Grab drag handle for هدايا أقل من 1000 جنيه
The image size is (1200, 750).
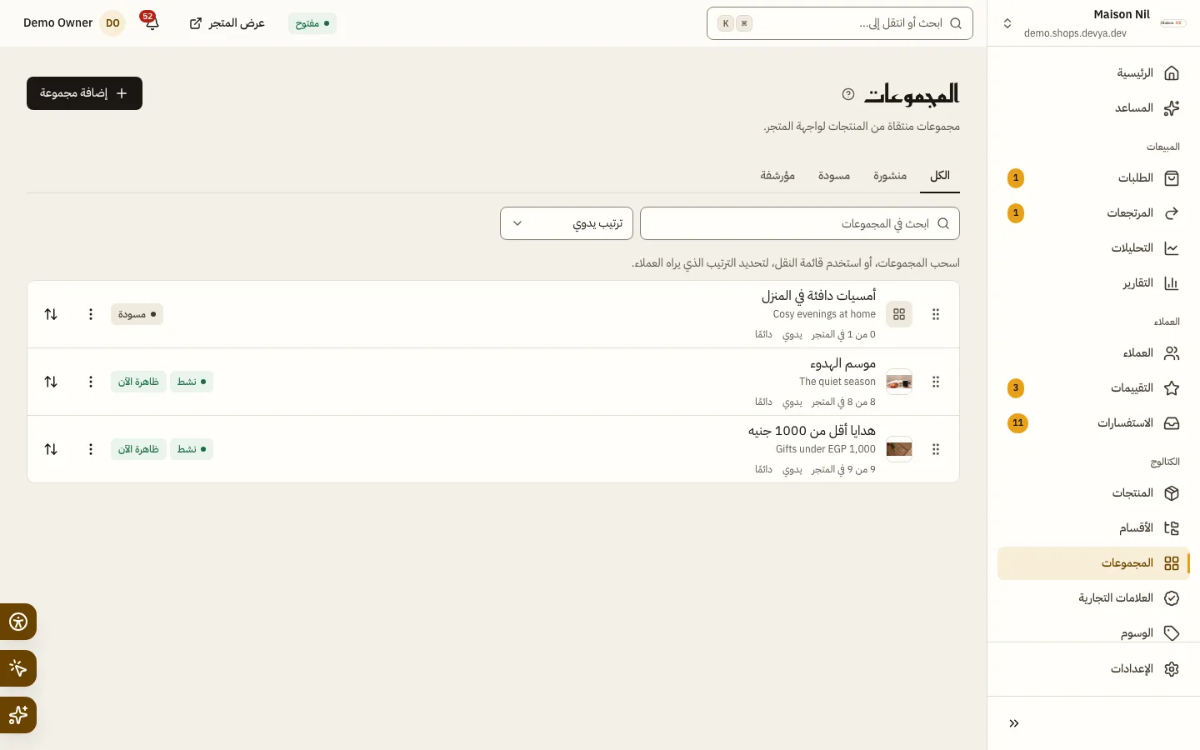(936, 449)
